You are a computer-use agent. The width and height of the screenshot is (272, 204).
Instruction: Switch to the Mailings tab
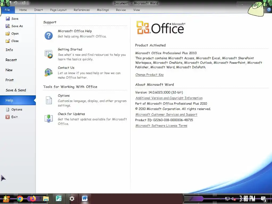click(x=103, y=10)
